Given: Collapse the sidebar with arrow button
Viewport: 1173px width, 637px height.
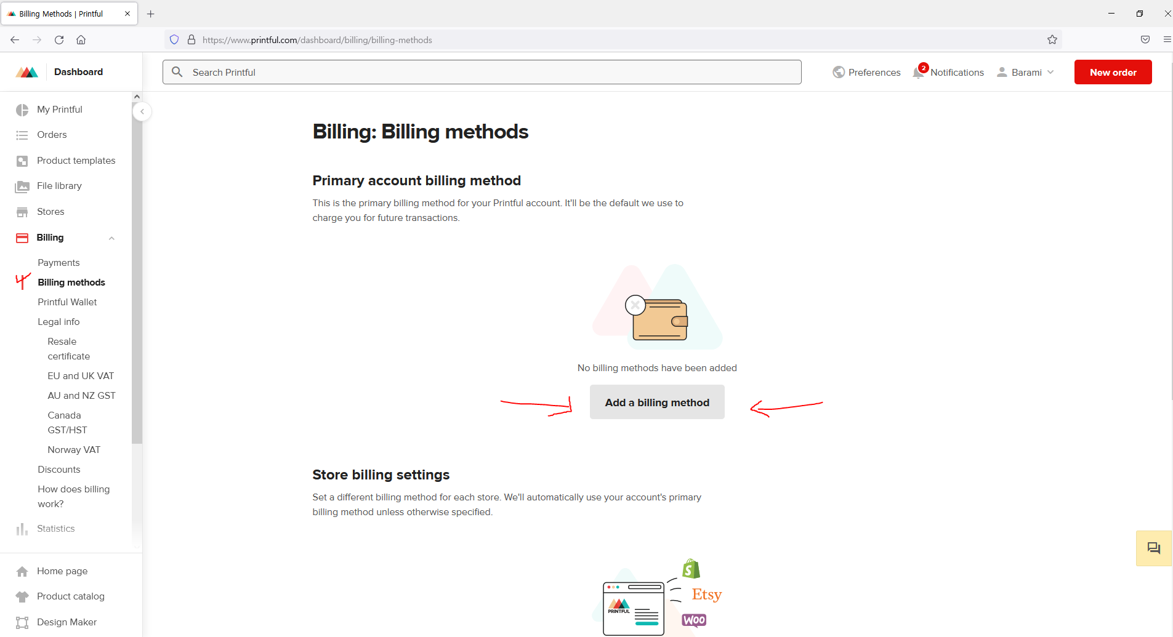Looking at the screenshot, I should 142,111.
